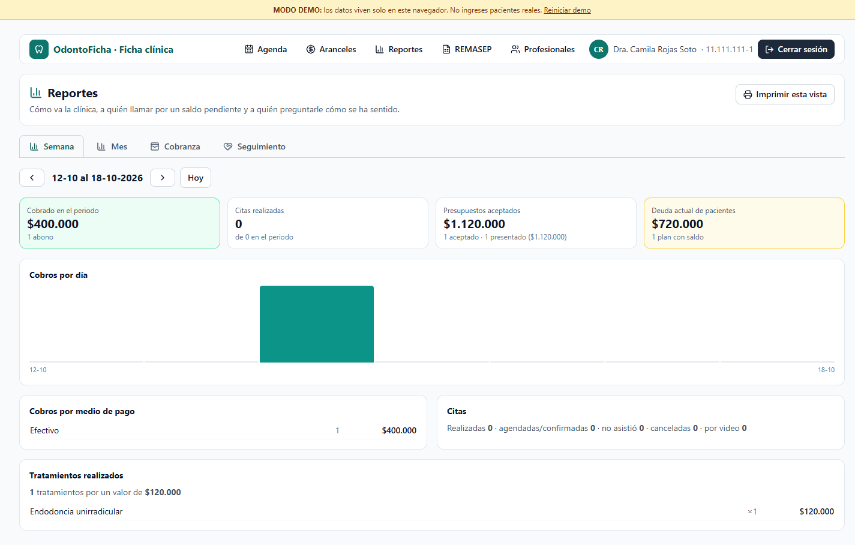Screen dimensions: 855x545
Task: Click the Dra. Camila Rojas Soto name
Action: pos(655,49)
